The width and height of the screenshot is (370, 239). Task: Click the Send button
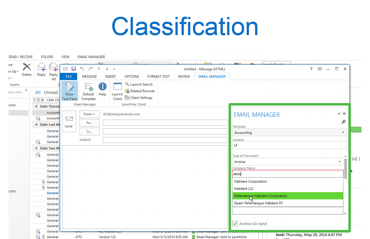tap(69, 121)
